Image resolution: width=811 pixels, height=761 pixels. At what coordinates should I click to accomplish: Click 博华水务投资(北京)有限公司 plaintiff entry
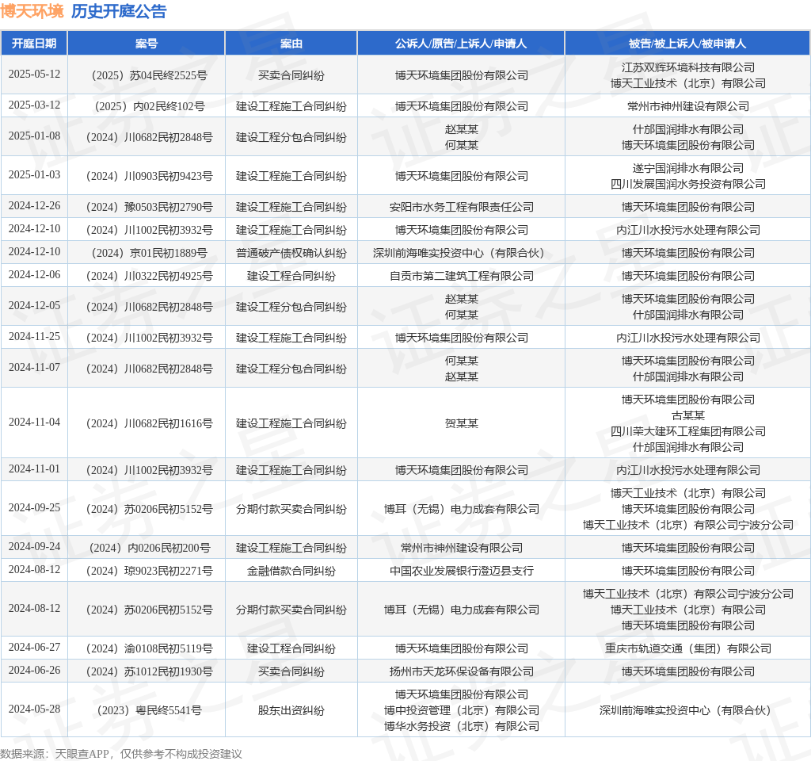462,726
